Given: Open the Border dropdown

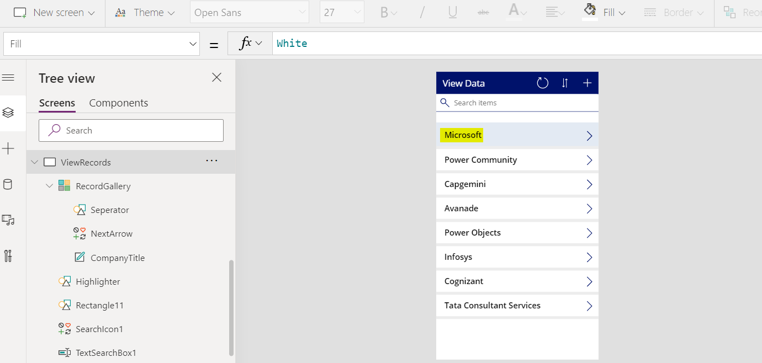Looking at the screenshot, I should (674, 12).
